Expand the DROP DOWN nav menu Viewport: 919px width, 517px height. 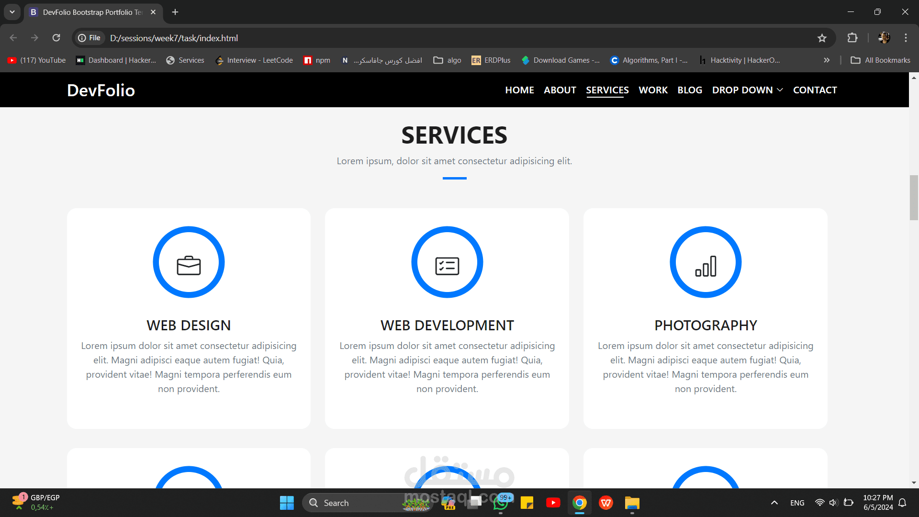747,90
